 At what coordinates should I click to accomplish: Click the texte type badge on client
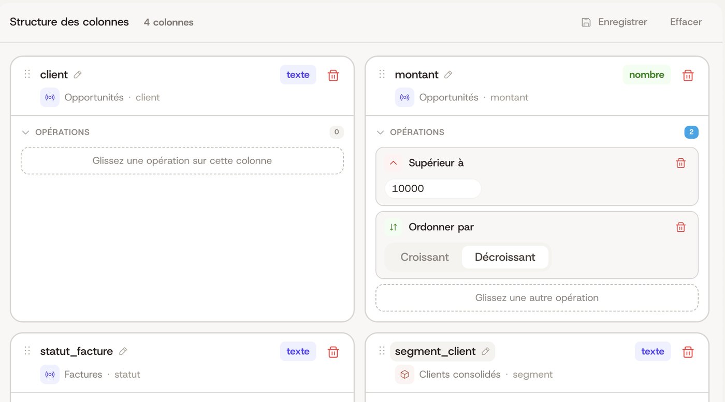(298, 75)
